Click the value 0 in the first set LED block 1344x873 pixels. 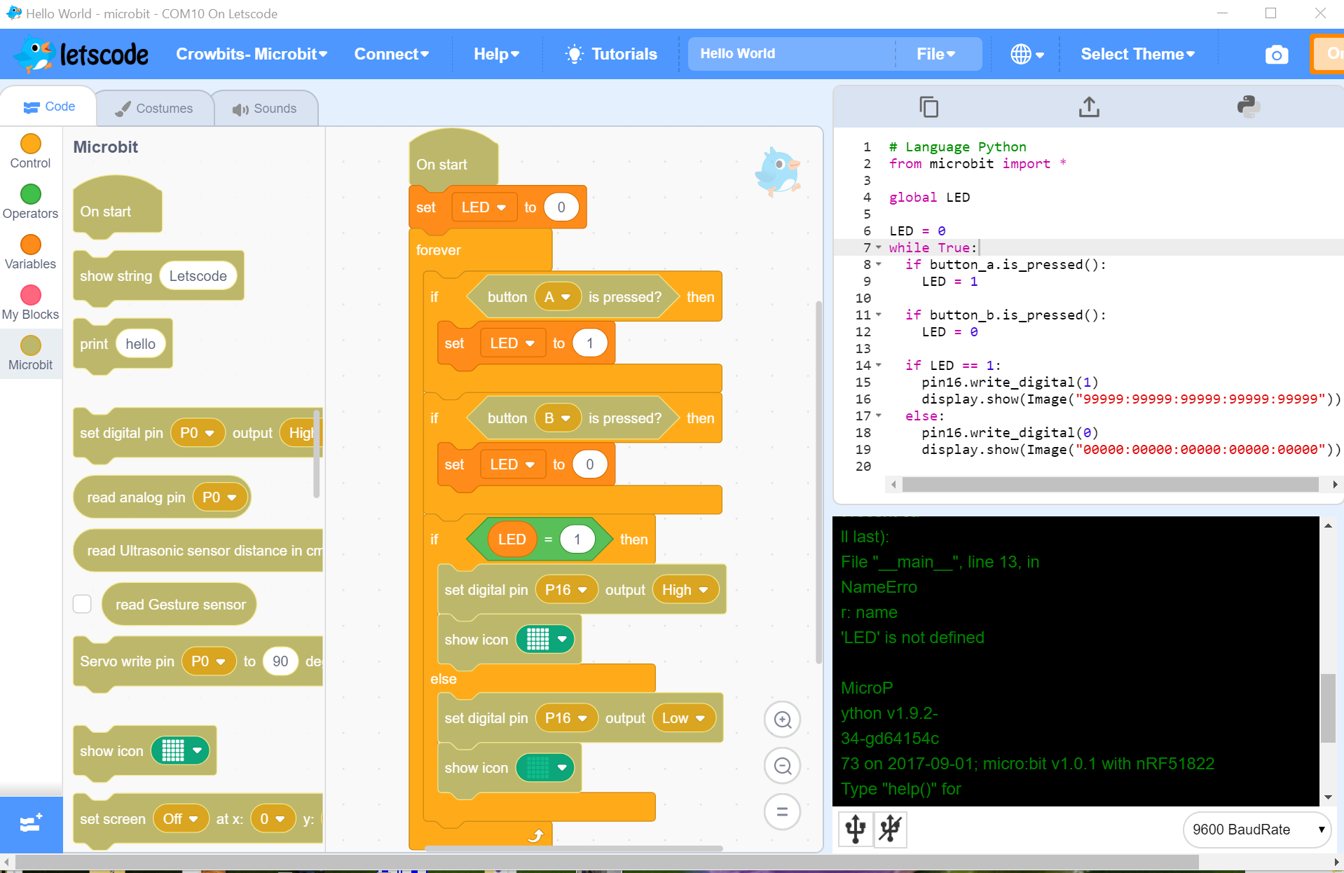[561, 207]
